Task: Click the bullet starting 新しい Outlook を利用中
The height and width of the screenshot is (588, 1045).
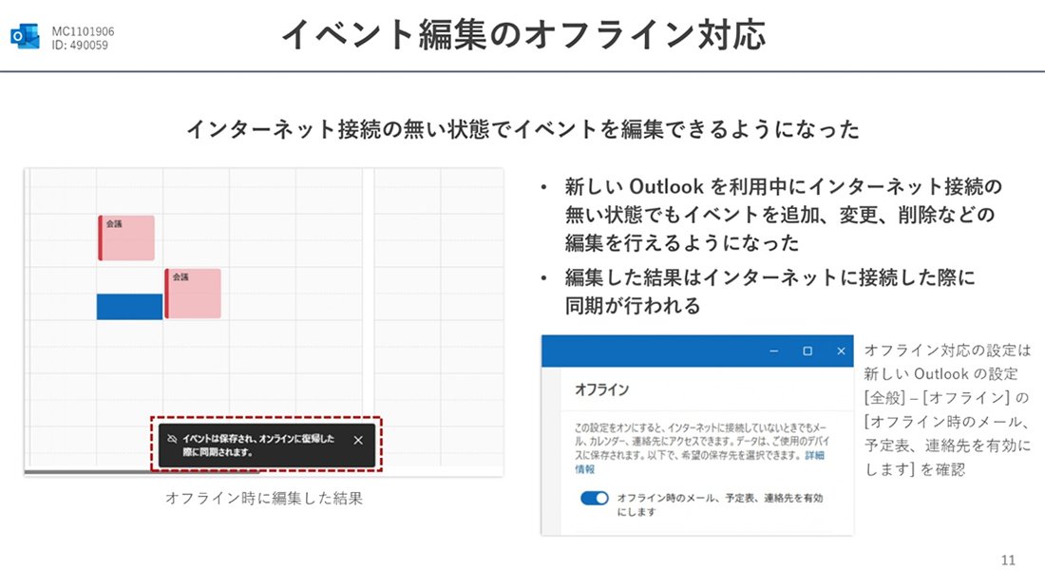Action: (784, 214)
